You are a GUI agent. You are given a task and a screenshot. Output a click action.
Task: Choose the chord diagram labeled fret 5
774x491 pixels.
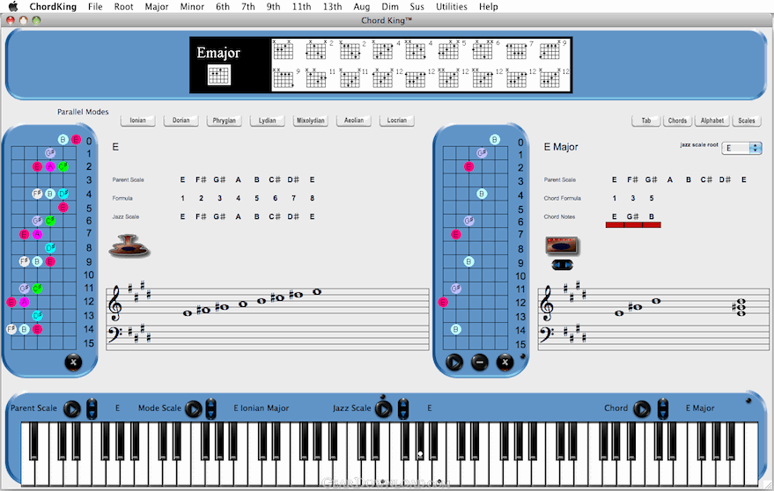(449, 50)
